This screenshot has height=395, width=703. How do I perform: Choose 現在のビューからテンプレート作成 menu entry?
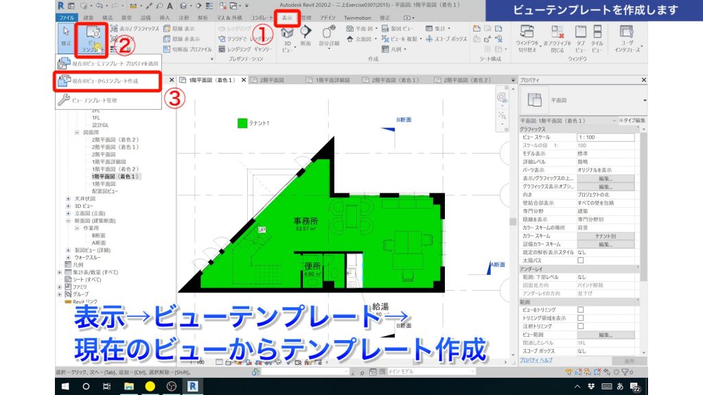106,82
